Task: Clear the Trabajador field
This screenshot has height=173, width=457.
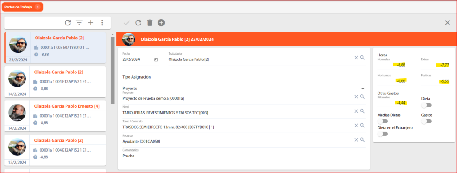Action: pos(356,58)
